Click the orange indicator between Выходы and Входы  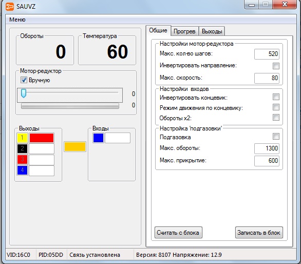pyautogui.click(x=75, y=146)
